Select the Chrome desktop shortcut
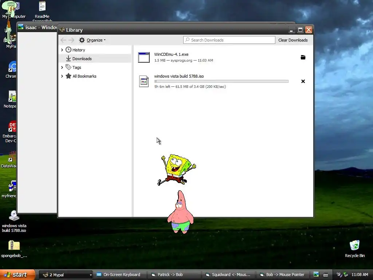The height and width of the screenshot is (280, 373). tap(11, 70)
